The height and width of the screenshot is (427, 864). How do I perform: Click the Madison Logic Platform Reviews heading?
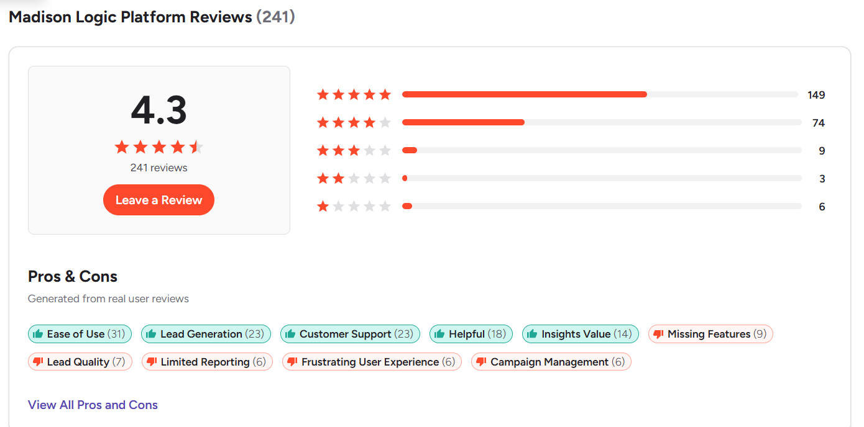pyautogui.click(x=131, y=17)
